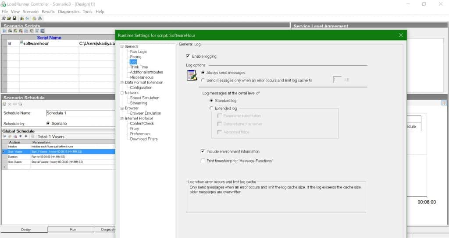449x238 pixels.
Task: Switch to the Run tab
Action: [71, 229]
